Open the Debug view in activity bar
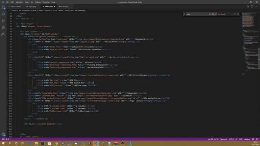Screen dimensions: 260x146 pyautogui.click(x=3, y=28)
